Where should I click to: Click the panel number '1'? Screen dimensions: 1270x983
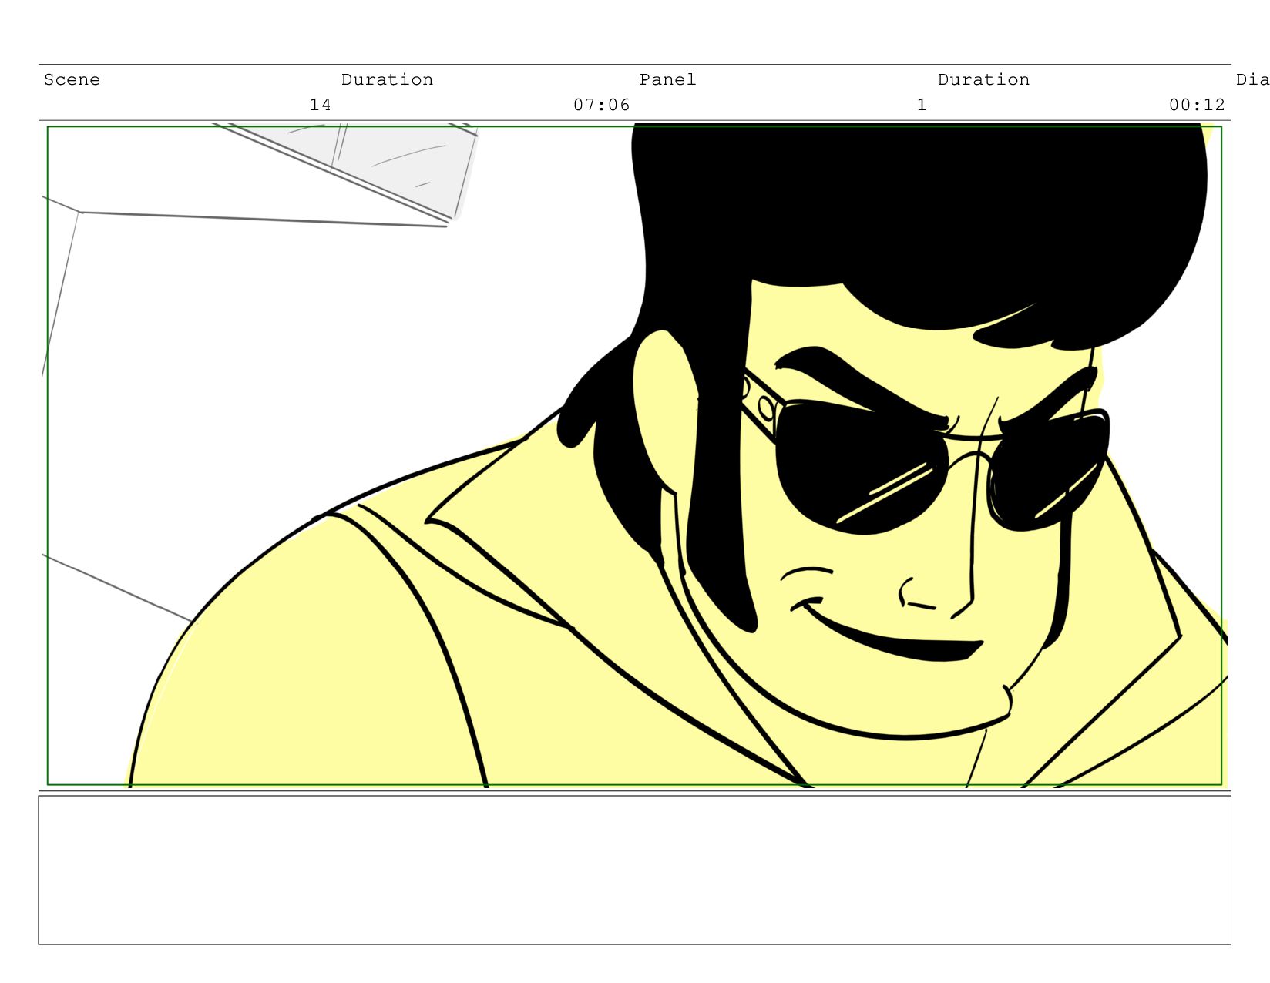tap(922, 105)
